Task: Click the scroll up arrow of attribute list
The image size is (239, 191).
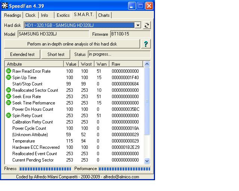Action: 147,64
